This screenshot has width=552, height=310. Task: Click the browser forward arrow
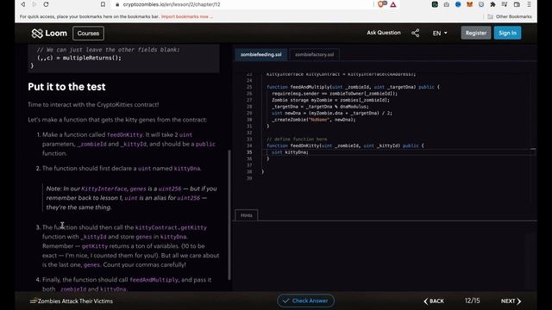click(34, 4)
